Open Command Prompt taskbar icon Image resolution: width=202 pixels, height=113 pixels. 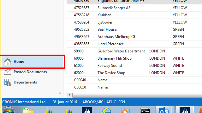click(145, 110)
